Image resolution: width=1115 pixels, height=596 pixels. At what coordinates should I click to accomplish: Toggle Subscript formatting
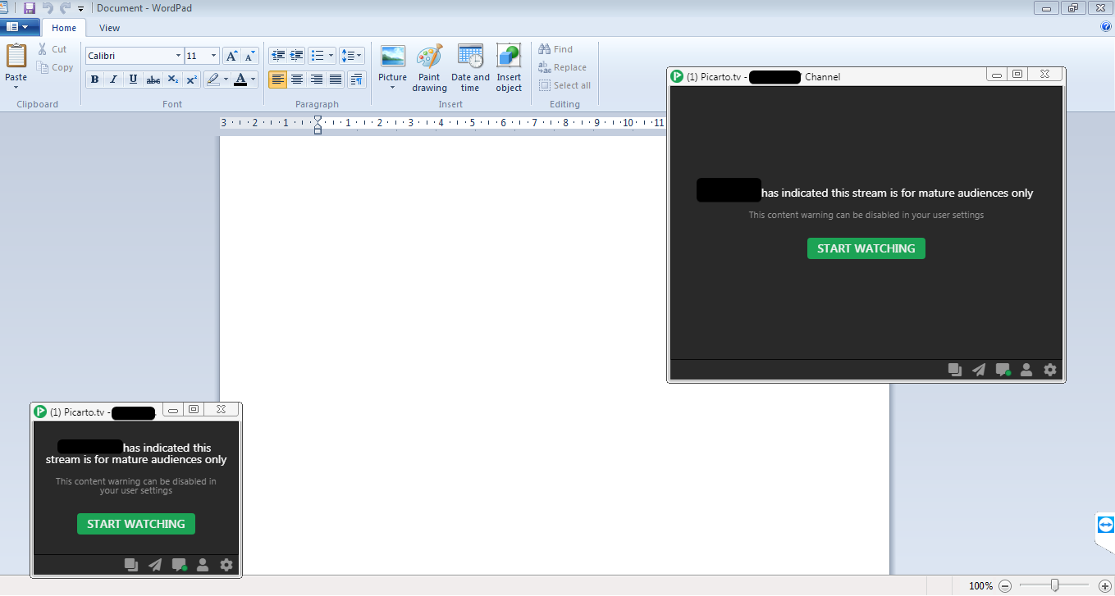tap(172, 80)
